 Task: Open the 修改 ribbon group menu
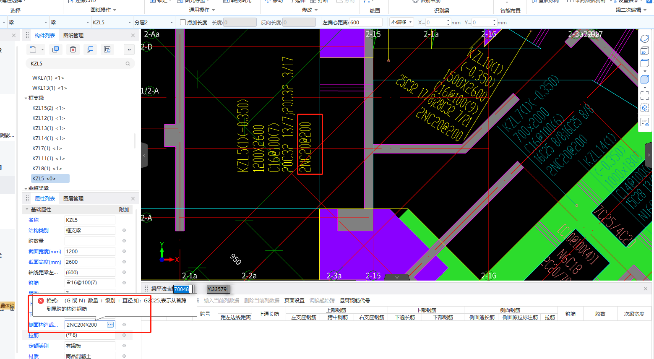(310, 10)
